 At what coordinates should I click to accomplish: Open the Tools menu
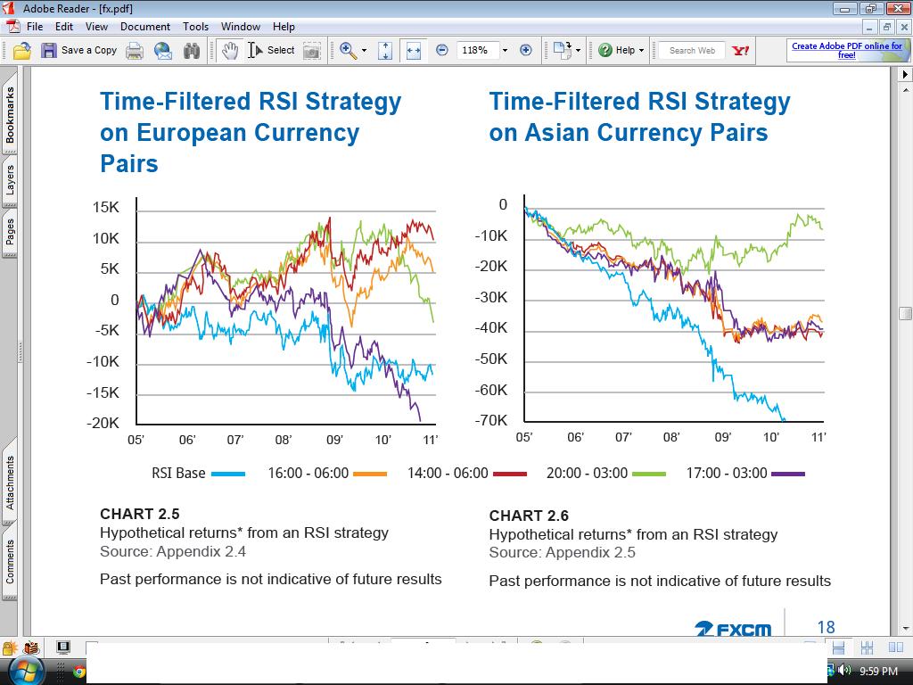pyautogui.click(x=195, y=27)
